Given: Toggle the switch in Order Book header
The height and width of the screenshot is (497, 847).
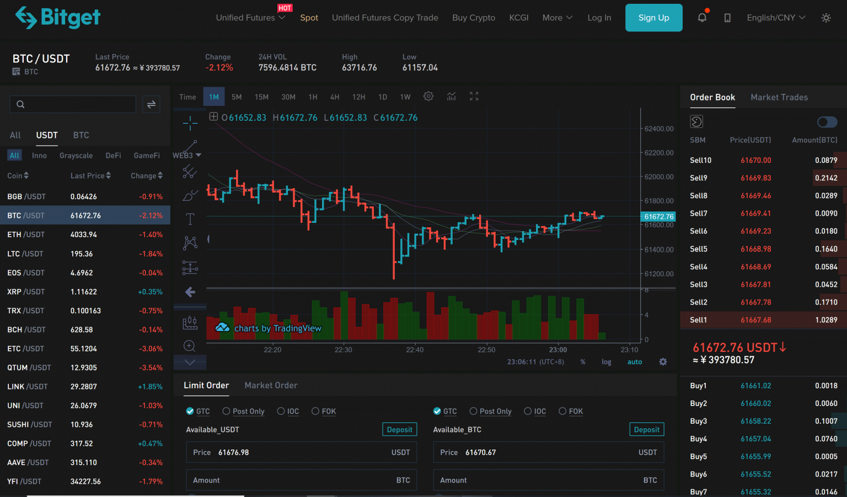Looking at the screenshot, I should [x=827, y=122].
